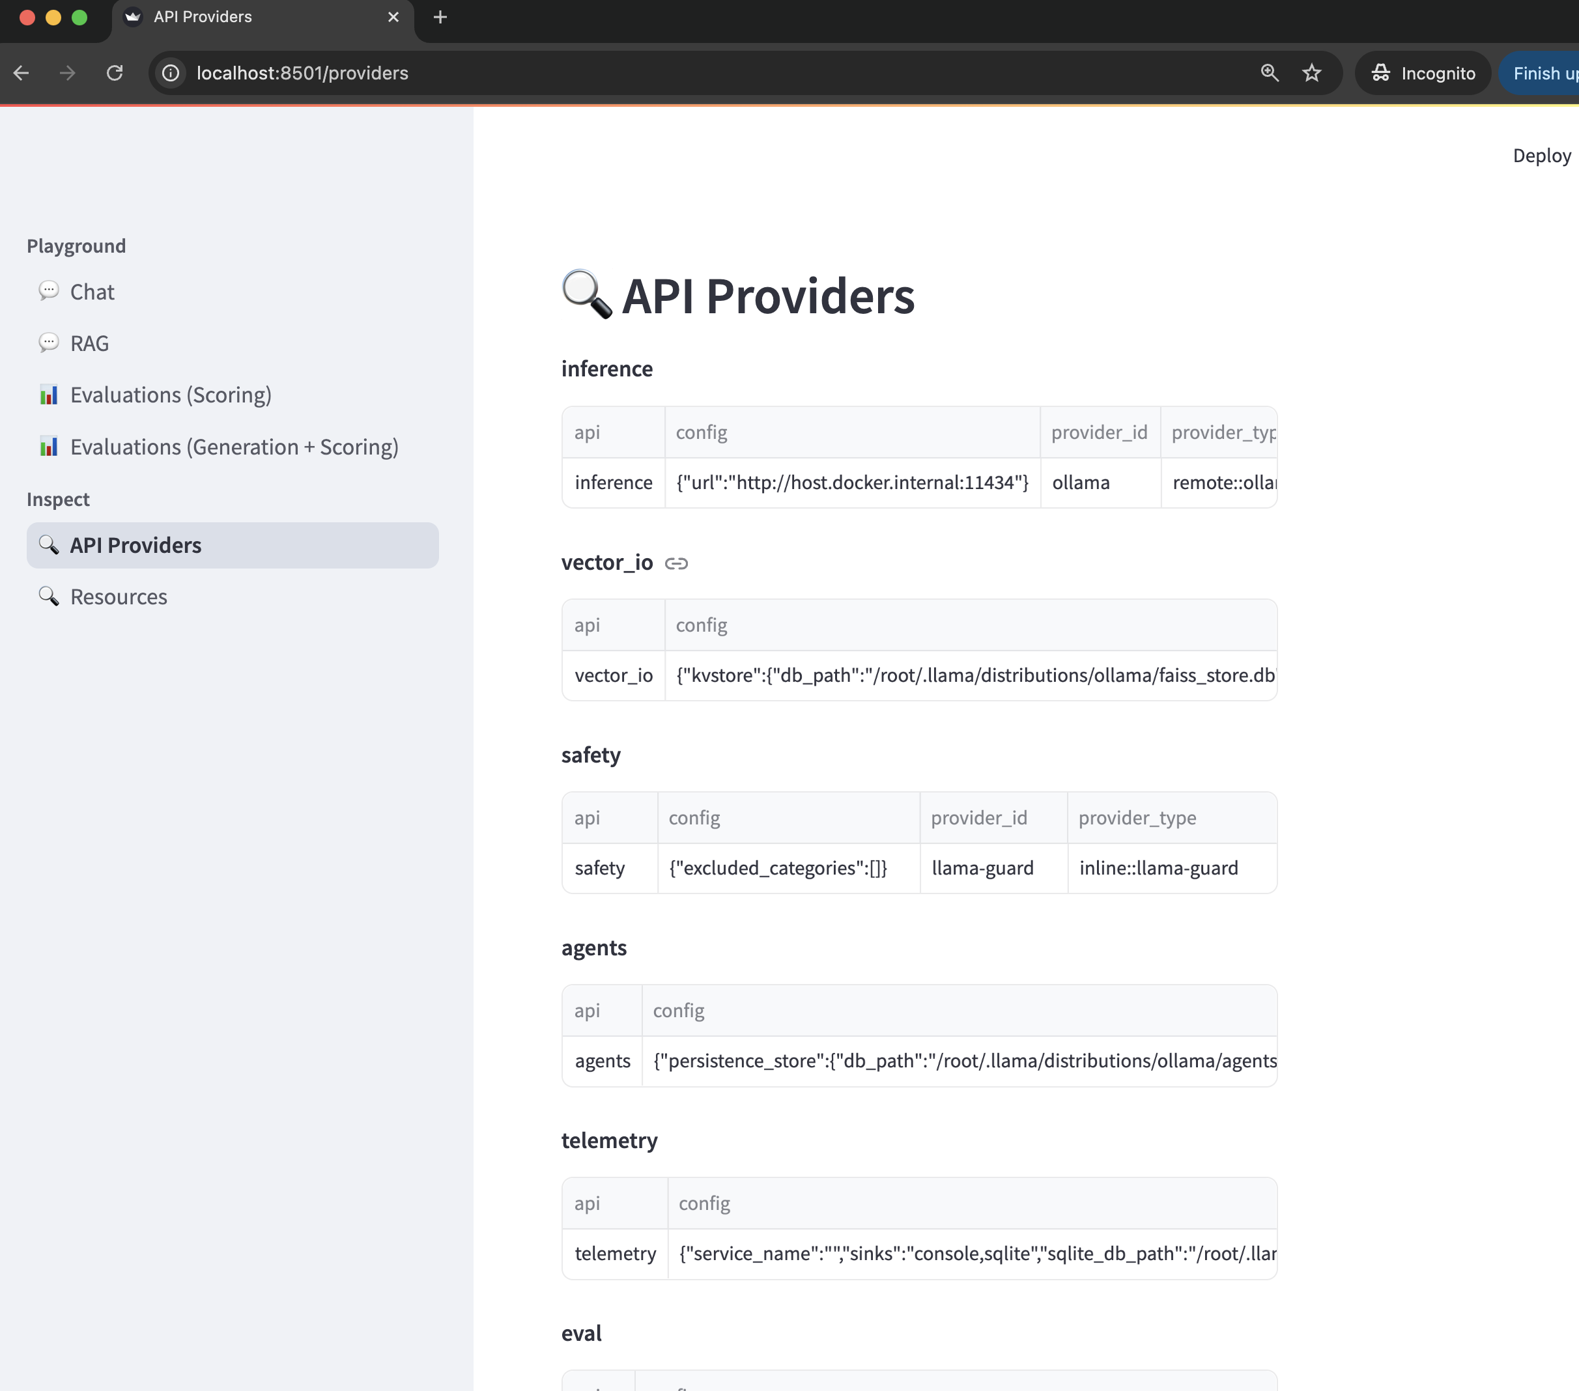Click the Chat speech bubble icon
The image size is (1579, 1391).
[x=49, y=291]
